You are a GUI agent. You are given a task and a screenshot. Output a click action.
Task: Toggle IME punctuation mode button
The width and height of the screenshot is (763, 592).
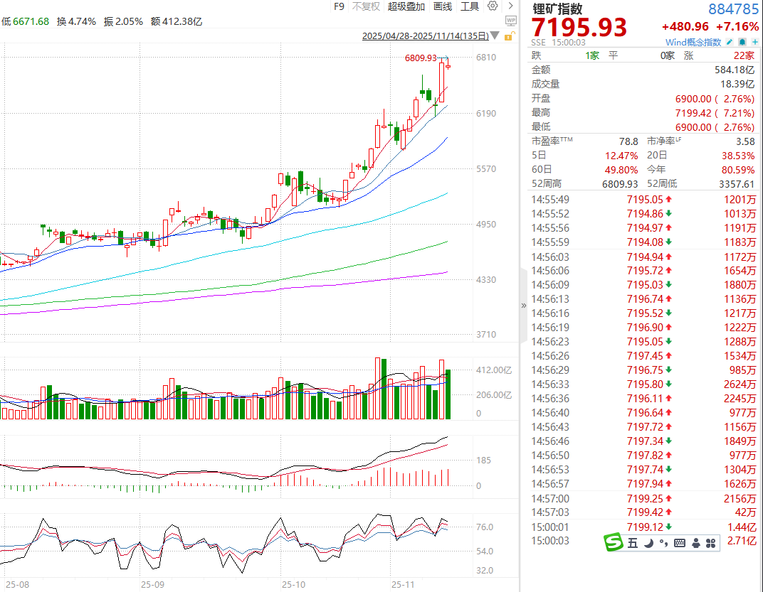663,543
